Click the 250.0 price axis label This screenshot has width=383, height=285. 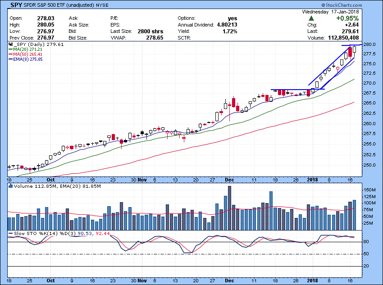point(370,165)
